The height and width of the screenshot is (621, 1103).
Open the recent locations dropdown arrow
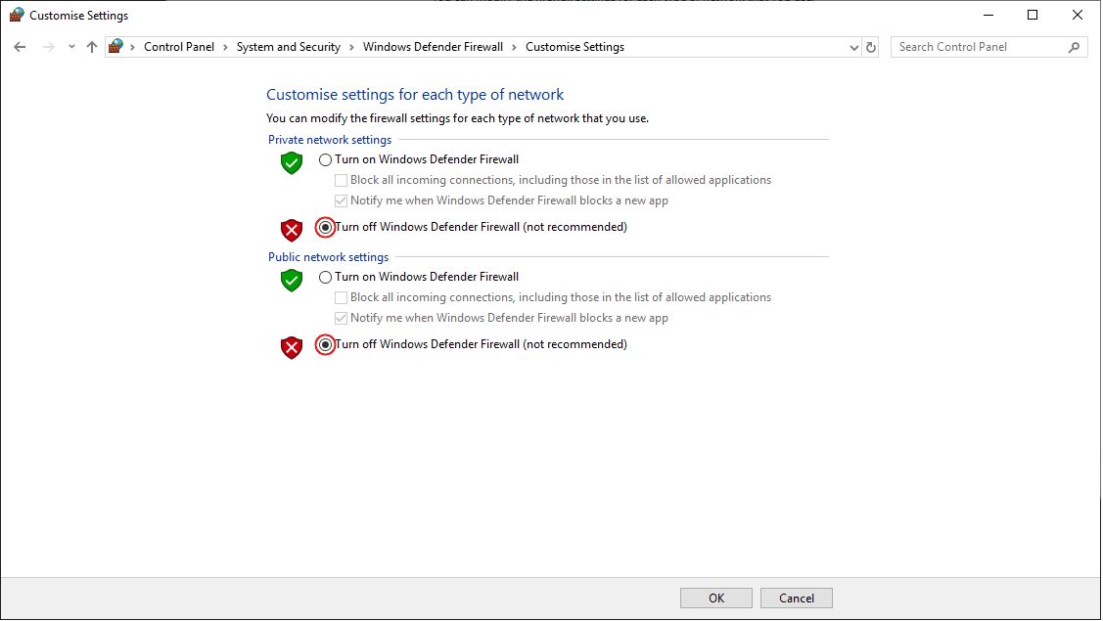(70, 47)
